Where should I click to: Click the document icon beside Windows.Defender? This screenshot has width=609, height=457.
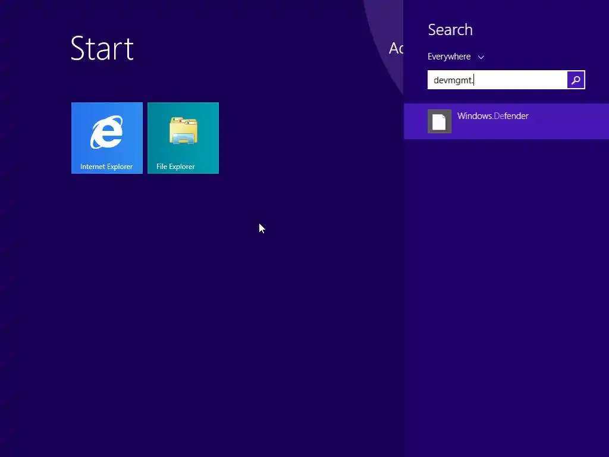click(x=440, y=121)
